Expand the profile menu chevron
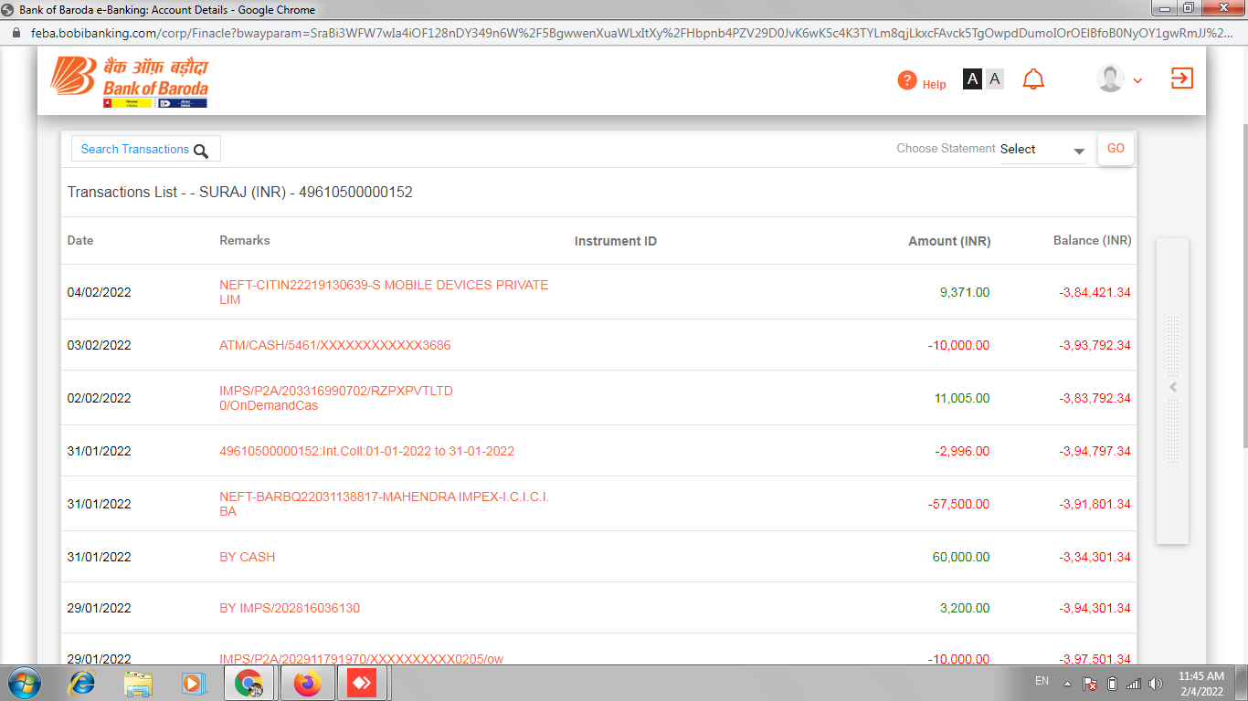1248x701 pixels. click(x=1137, y=81)
